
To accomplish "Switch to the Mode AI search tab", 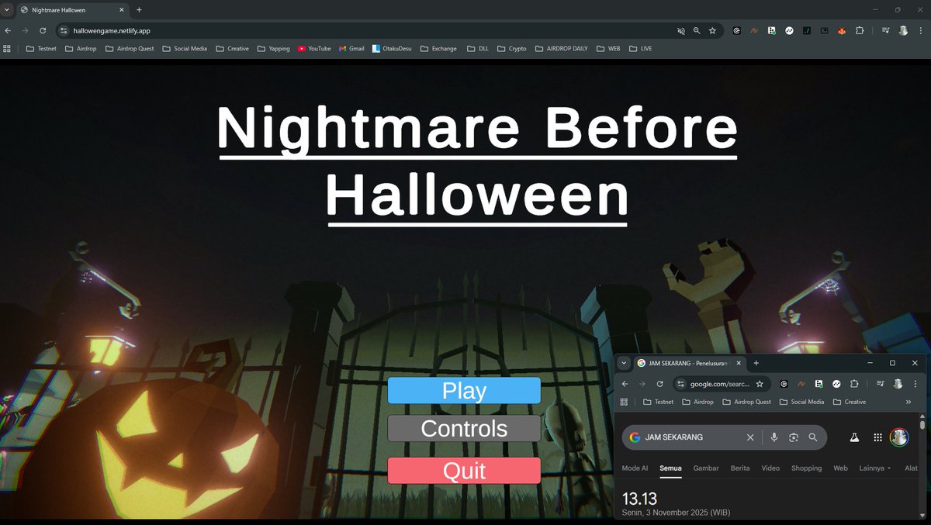I will tap(635, 468).
